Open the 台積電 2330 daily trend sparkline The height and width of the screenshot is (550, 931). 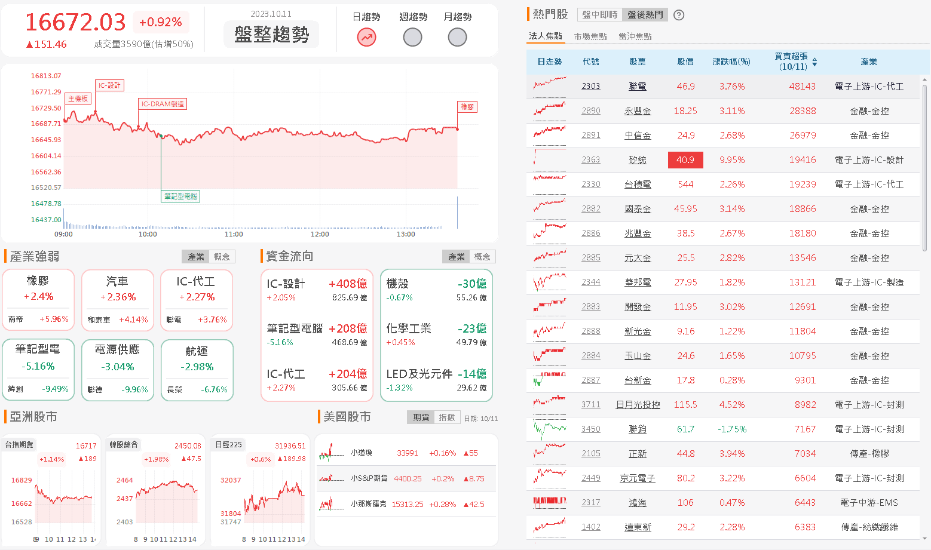(549, 184)
